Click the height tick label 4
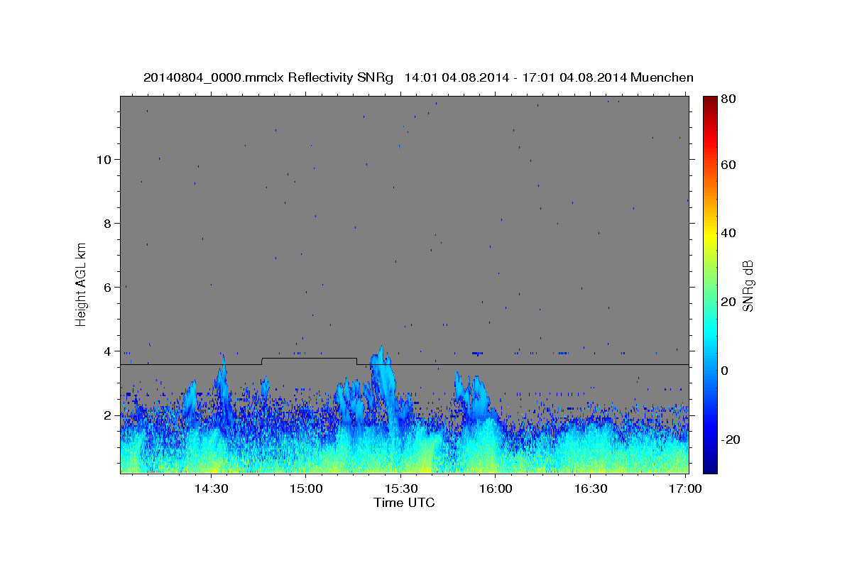Viewport: 852px width, 568px height. click(108, 351)
